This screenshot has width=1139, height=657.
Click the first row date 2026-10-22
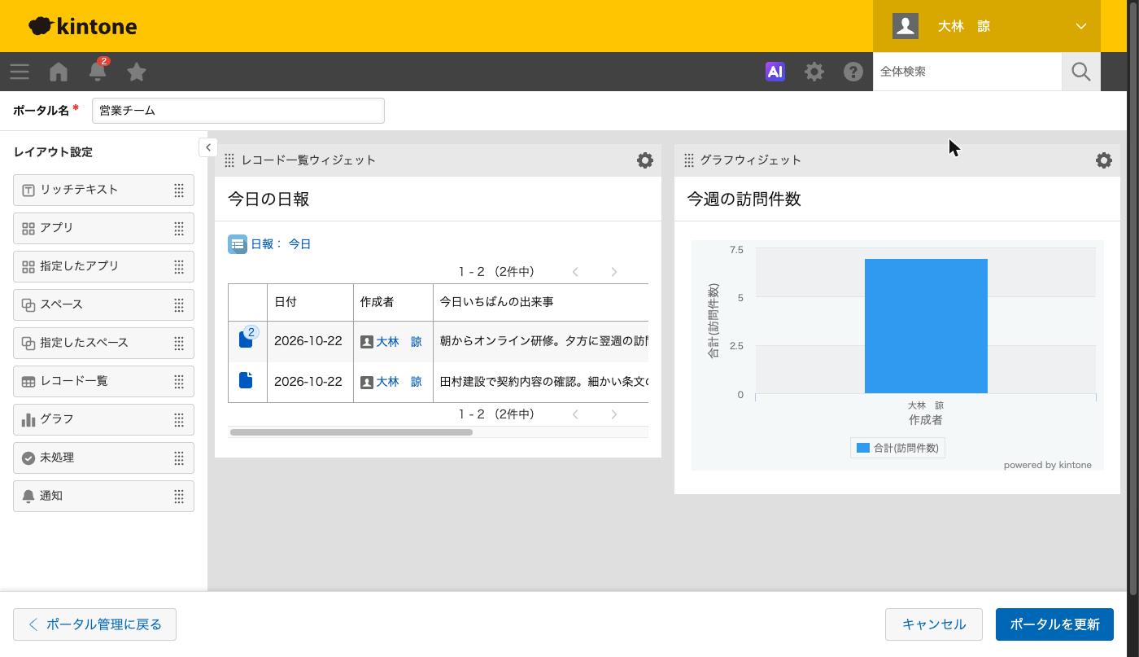pyautogui.click(x=308, y=341)
